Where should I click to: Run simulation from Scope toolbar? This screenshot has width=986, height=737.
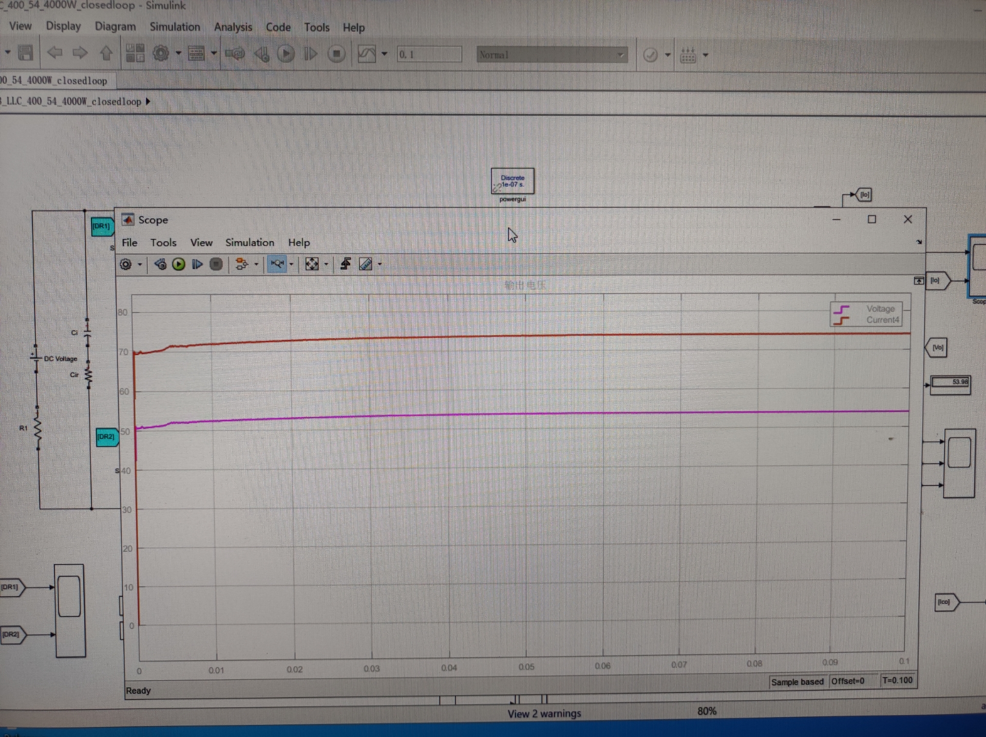(179, 264)
